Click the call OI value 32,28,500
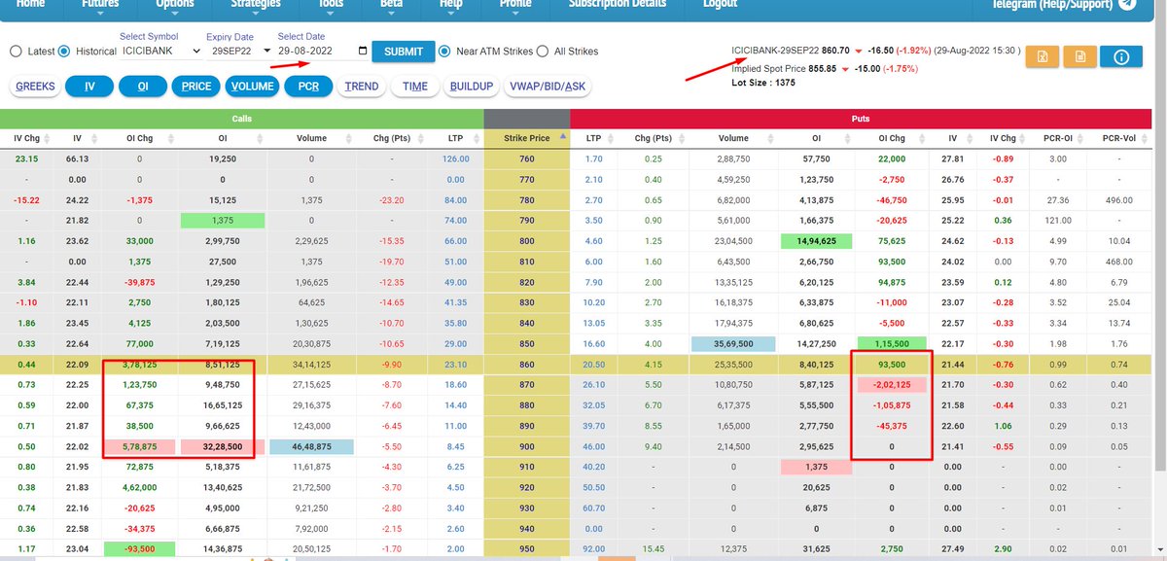 tap(223, 446)
